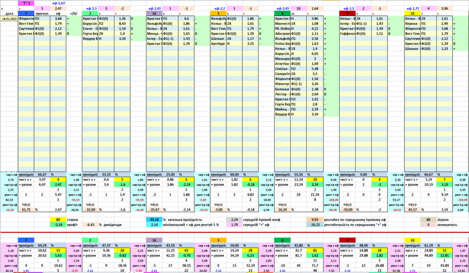Select the YIELD value -50,00
469x273 pixels.
tap(347, 209)
